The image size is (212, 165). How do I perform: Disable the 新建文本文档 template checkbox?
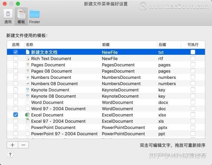point(16,52)
